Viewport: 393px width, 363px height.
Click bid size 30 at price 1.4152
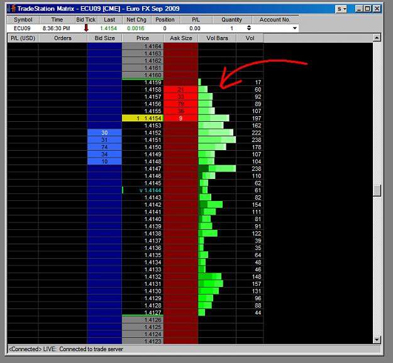click(x=104, y=133)
